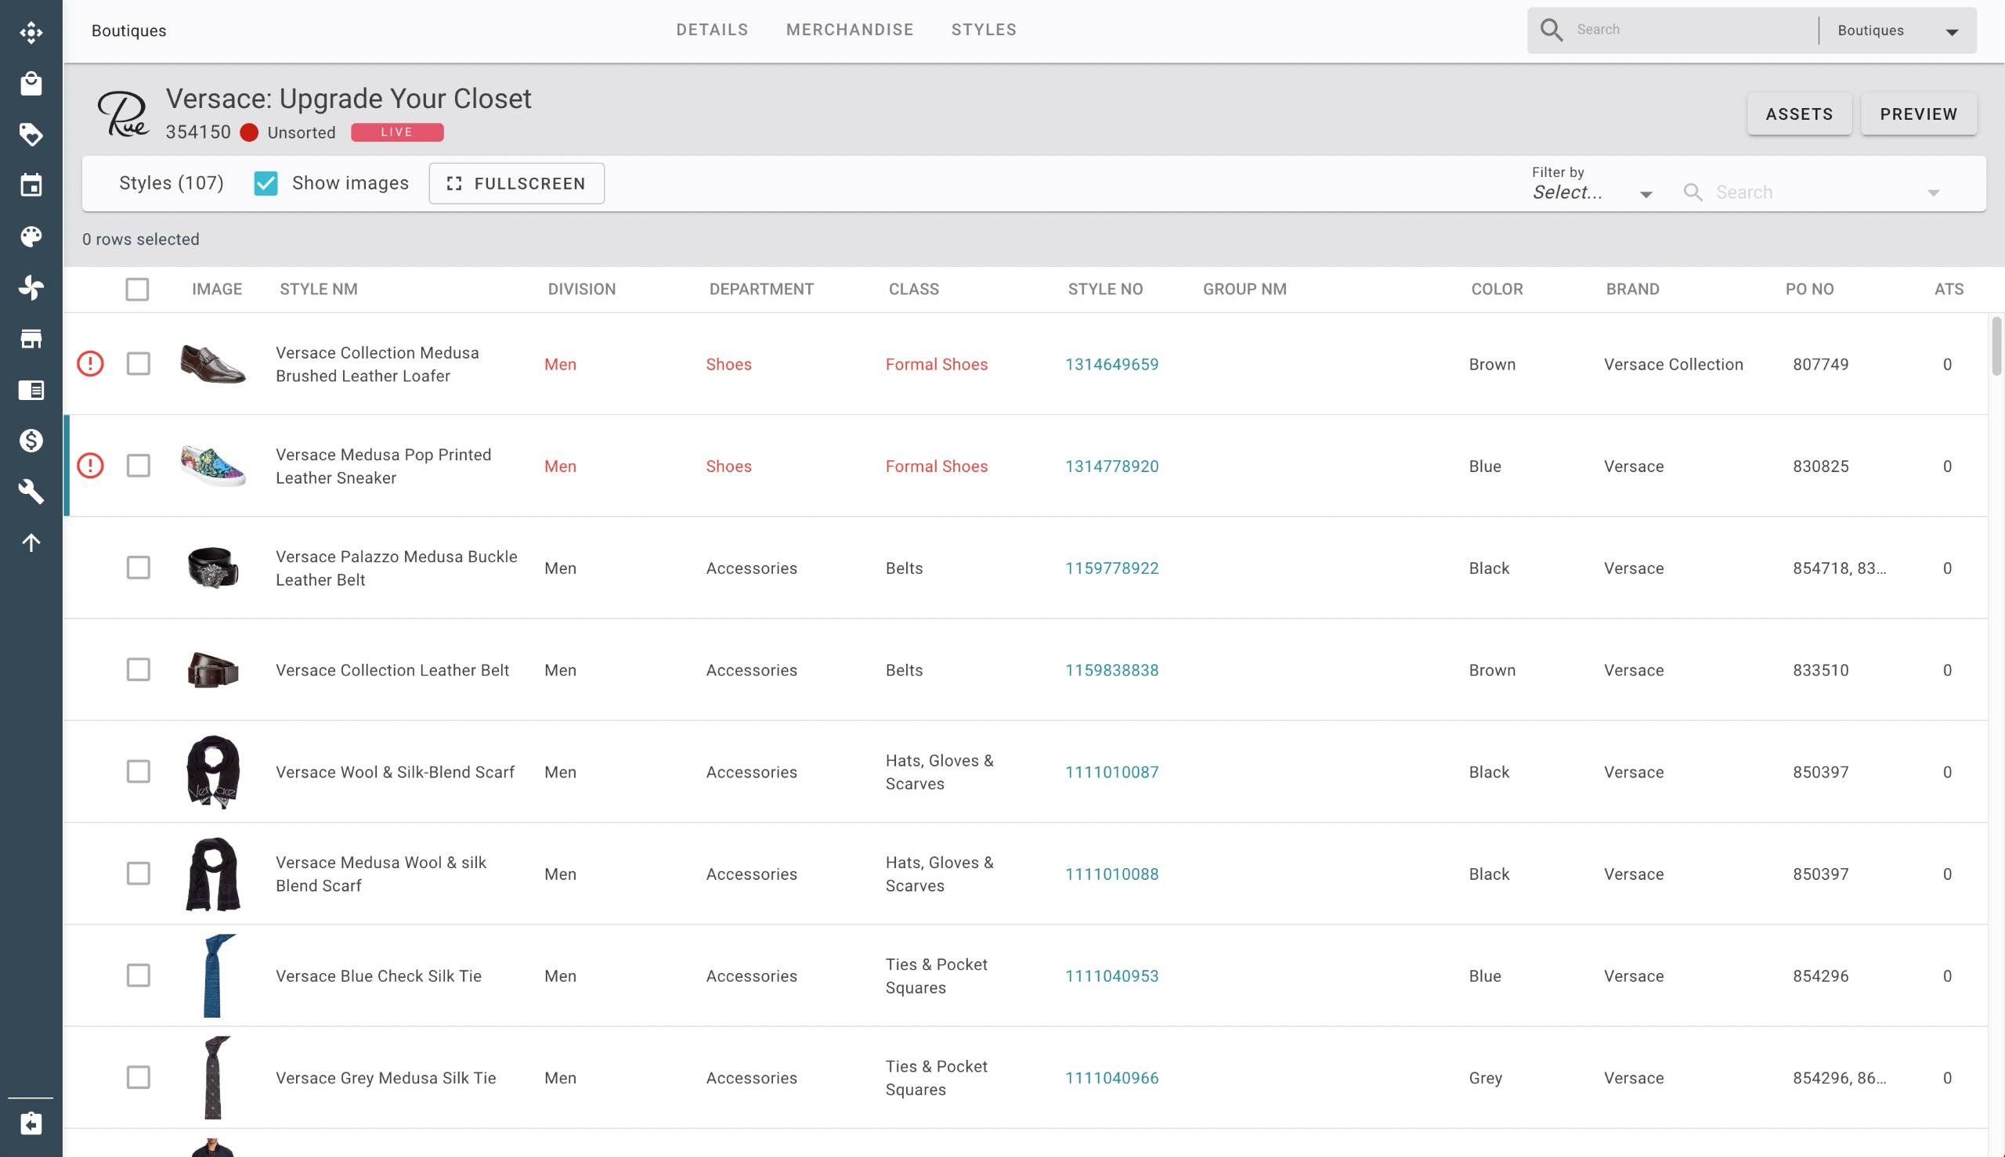Click the upward arrow icon in the sidebar
This screenshot has height=1157, width=2005.
click(31, 542)
